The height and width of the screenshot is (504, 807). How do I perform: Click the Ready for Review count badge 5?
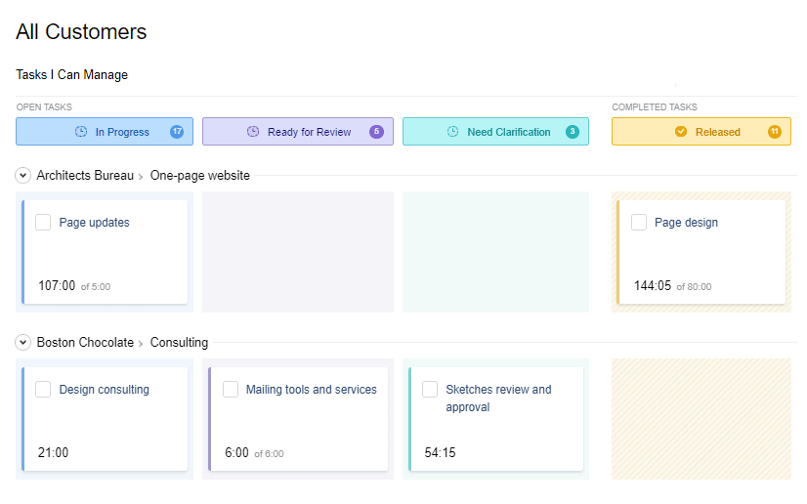click(x=377, y=132)
